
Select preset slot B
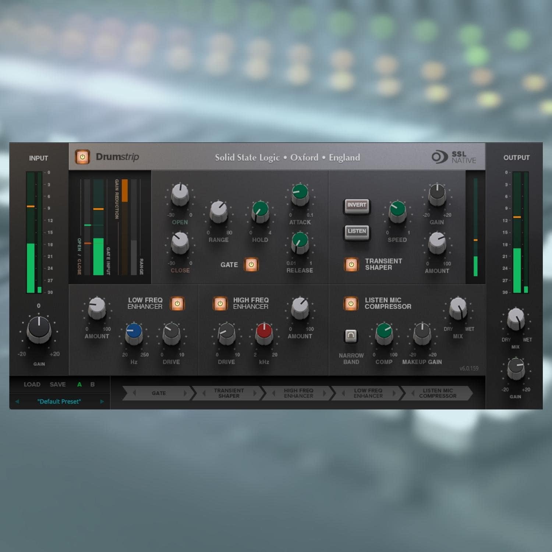(x=93, y=384)
